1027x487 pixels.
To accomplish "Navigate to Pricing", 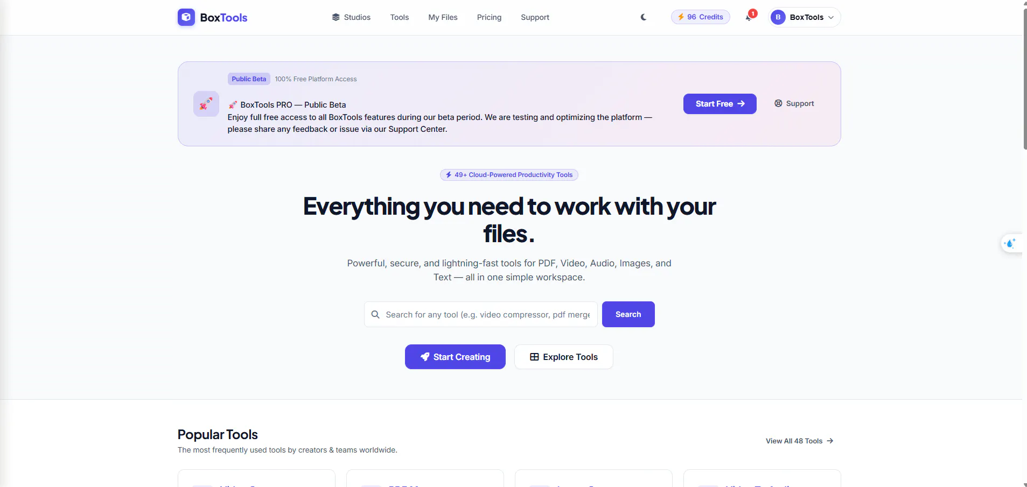I will pos(489,17).
